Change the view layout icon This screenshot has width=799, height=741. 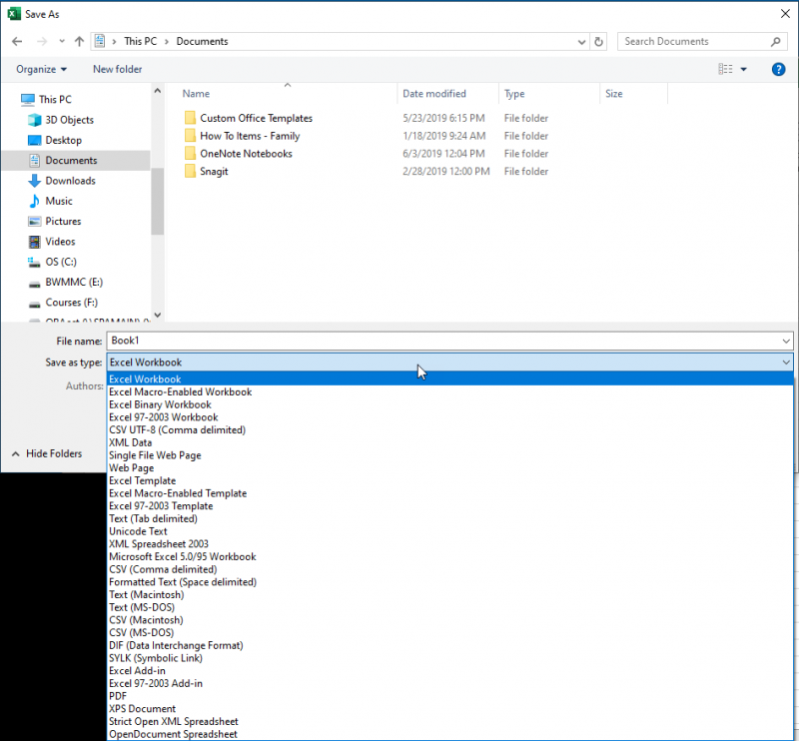pyautogui.click(x=725, y=69)
